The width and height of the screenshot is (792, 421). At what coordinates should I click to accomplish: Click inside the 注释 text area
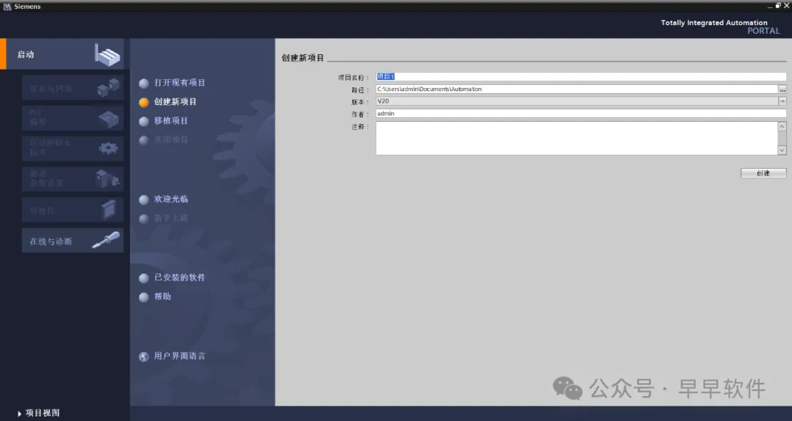click(x=577, y=138)
